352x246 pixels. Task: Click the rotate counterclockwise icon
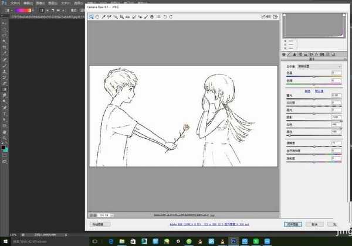[165, 17]
